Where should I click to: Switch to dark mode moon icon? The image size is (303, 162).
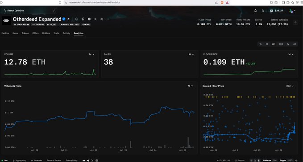pyautogui.click(x=255, y=160)
